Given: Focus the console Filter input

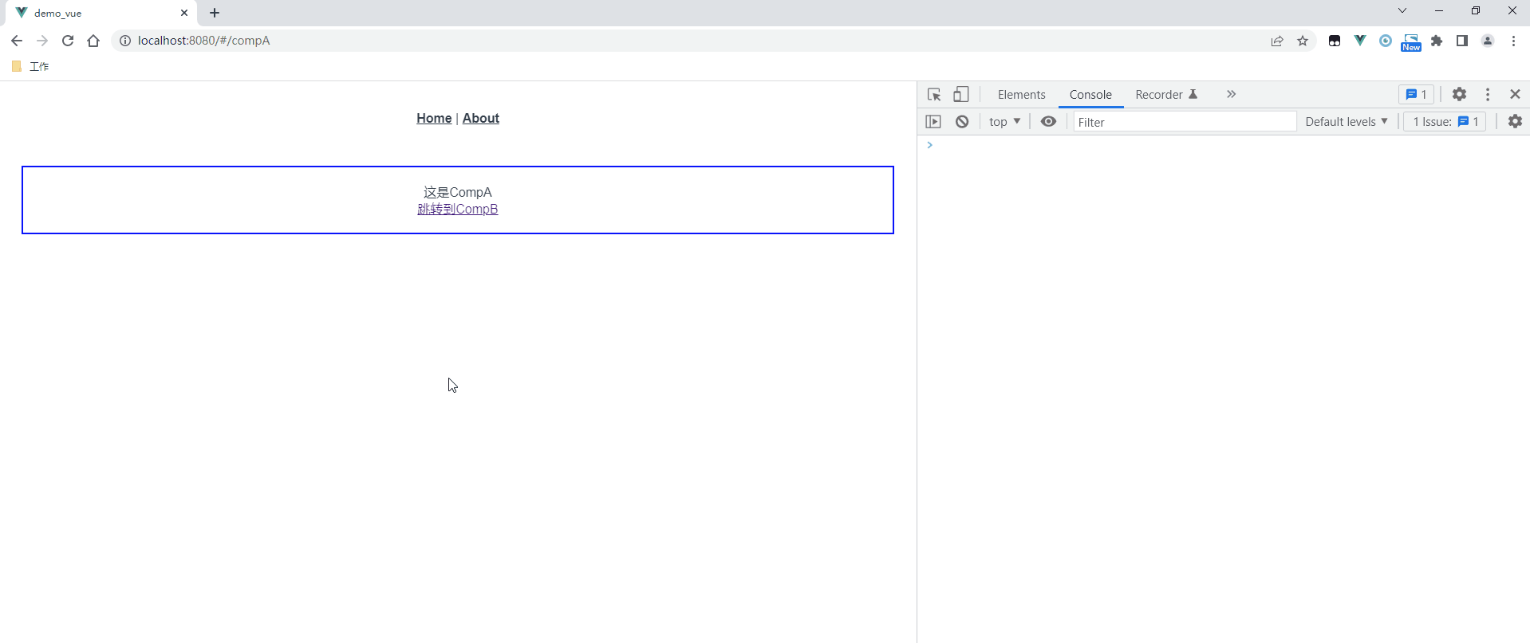Looking at the screenshot, I should pyautogui.click(x=1185, y=121).
